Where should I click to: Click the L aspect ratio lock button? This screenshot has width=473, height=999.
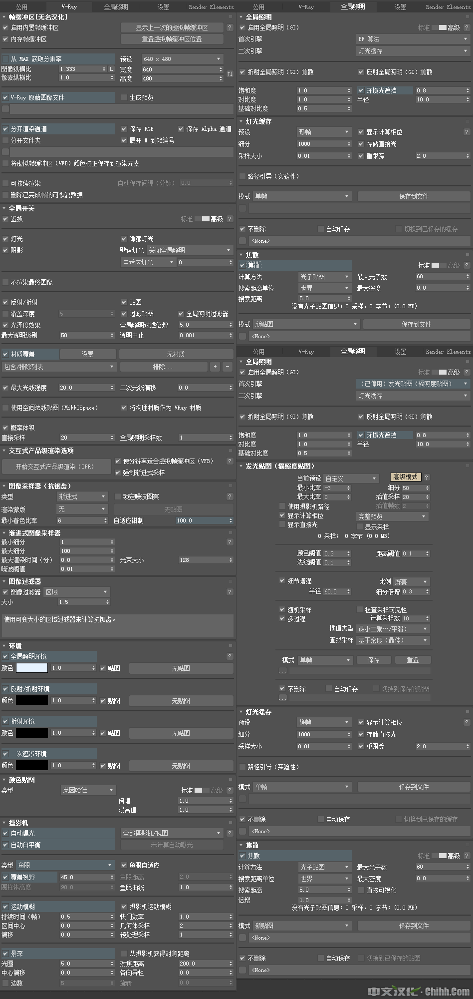(x=111, y=69)
